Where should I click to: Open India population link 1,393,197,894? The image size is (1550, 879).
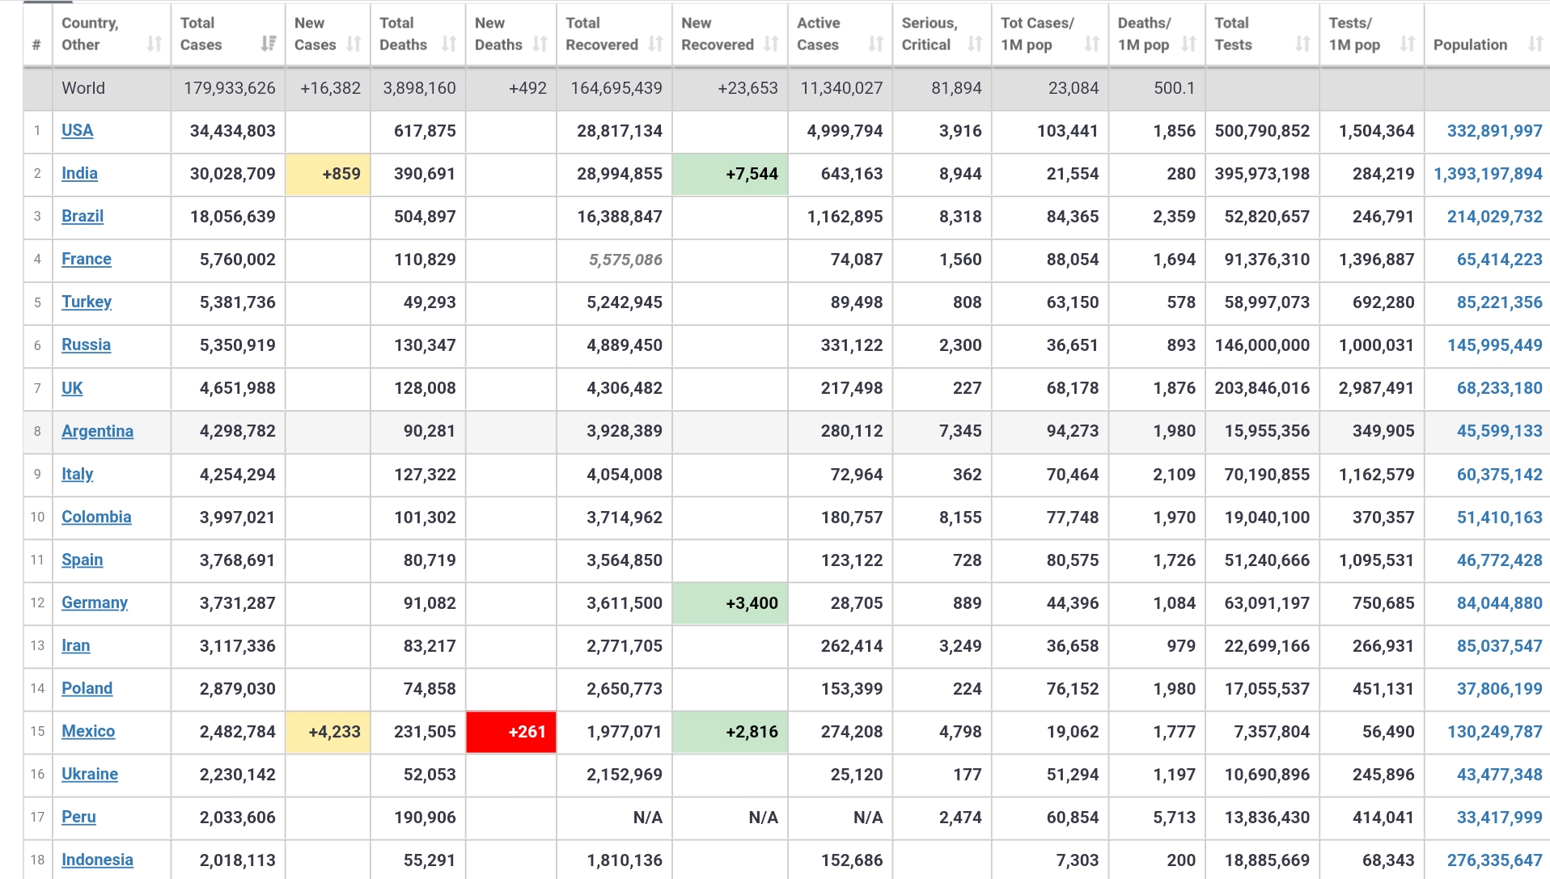[x=1488, y=173]
